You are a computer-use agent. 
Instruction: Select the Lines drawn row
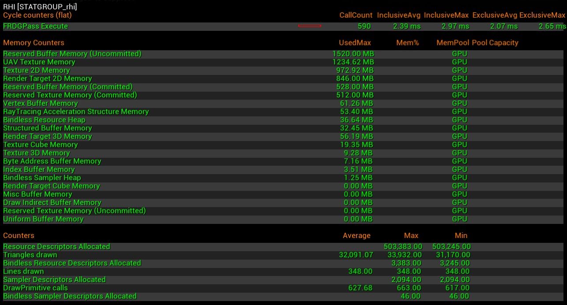(x=283, y=272)
